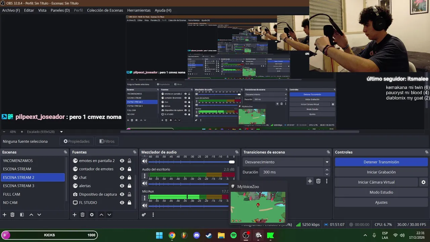Open Spotify from the taskbar
This screenshot has width=430, height=242.
click(233, 235)
